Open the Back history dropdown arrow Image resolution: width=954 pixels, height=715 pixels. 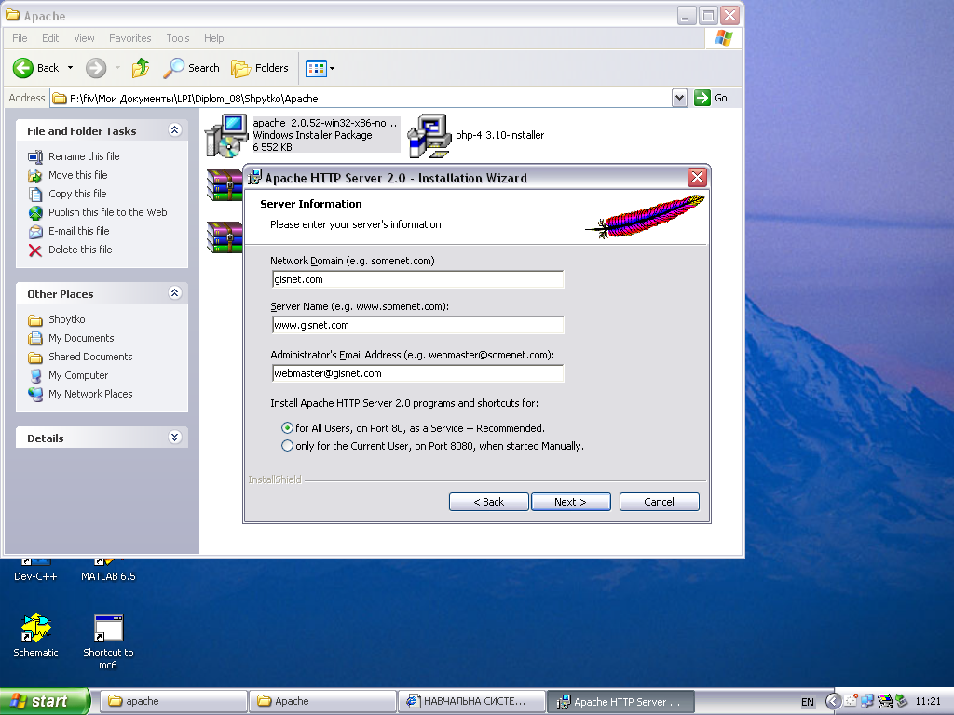coord(70,68)
